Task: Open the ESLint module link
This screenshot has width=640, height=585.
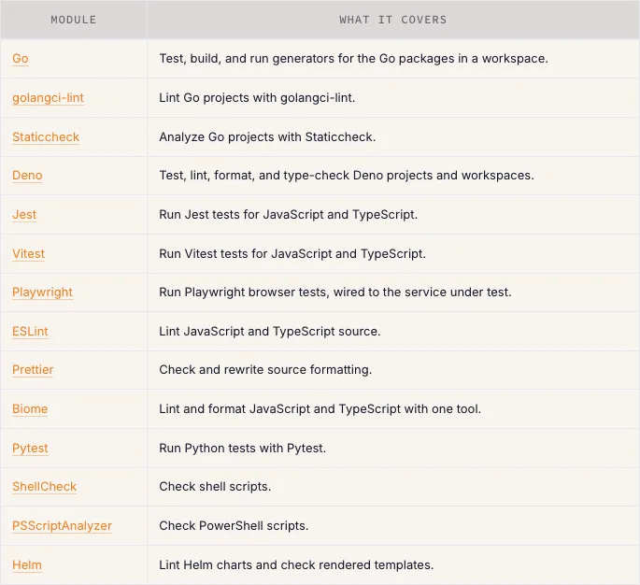Action: click(x=30, y=331)
